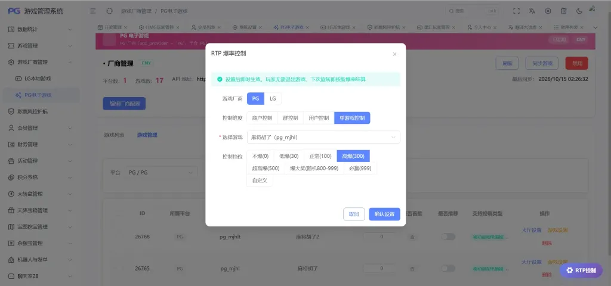Click the 会员管理 person icon
611x286 pixels.
pos(11,128)
